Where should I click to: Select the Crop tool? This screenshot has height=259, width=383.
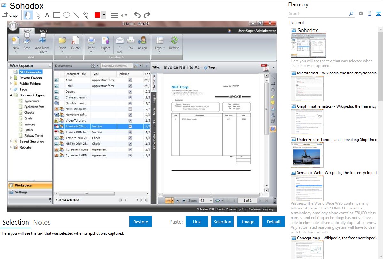point(10,15)
